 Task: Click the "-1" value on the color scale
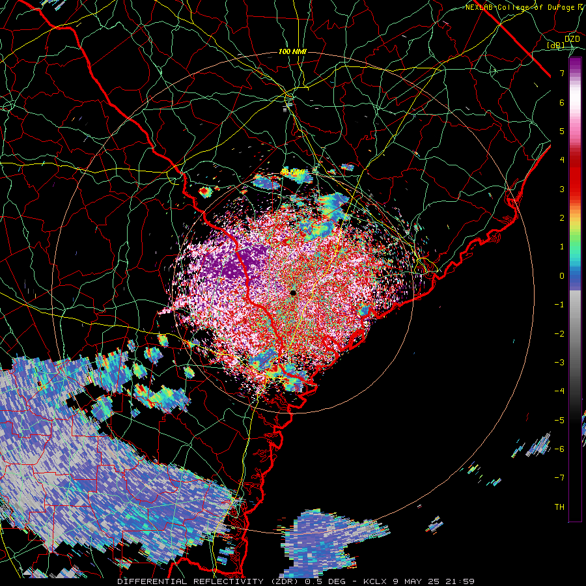[x=559, y=305]
